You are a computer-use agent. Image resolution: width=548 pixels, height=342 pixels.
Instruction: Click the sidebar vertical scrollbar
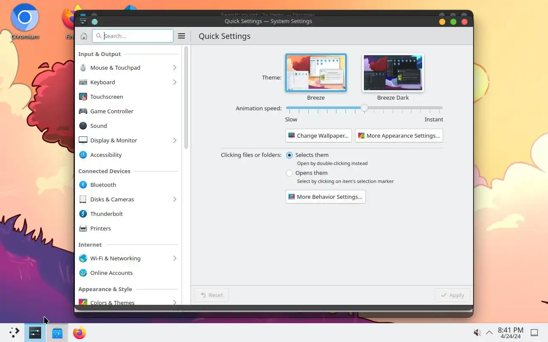coord(186,97)
